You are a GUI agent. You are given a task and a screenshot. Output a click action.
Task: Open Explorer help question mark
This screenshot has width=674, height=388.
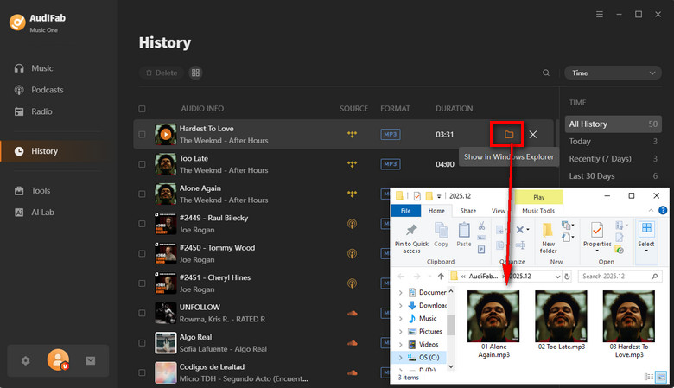click(x=663, y=211)
